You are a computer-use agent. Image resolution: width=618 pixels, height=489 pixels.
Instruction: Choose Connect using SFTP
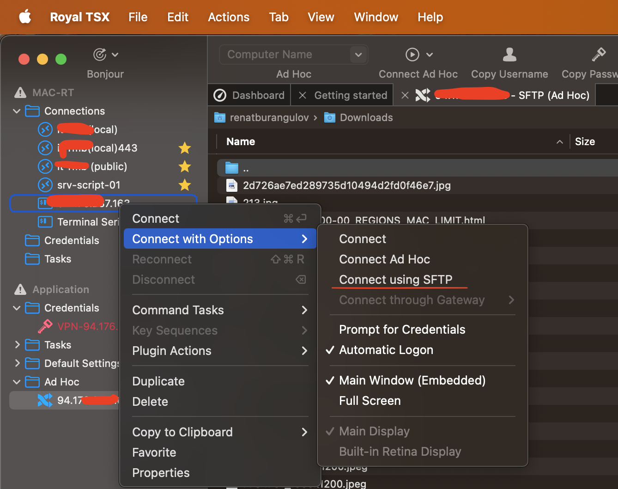click(x=395, y=280)
